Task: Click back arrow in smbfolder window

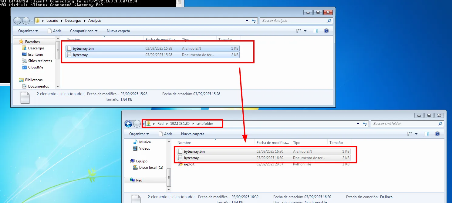Action: (x=129, y=124)
